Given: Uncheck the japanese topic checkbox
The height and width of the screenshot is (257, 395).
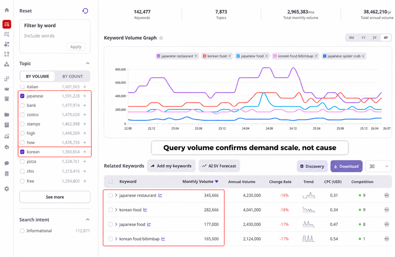Looking at the screenshot, I should [22, 96].
